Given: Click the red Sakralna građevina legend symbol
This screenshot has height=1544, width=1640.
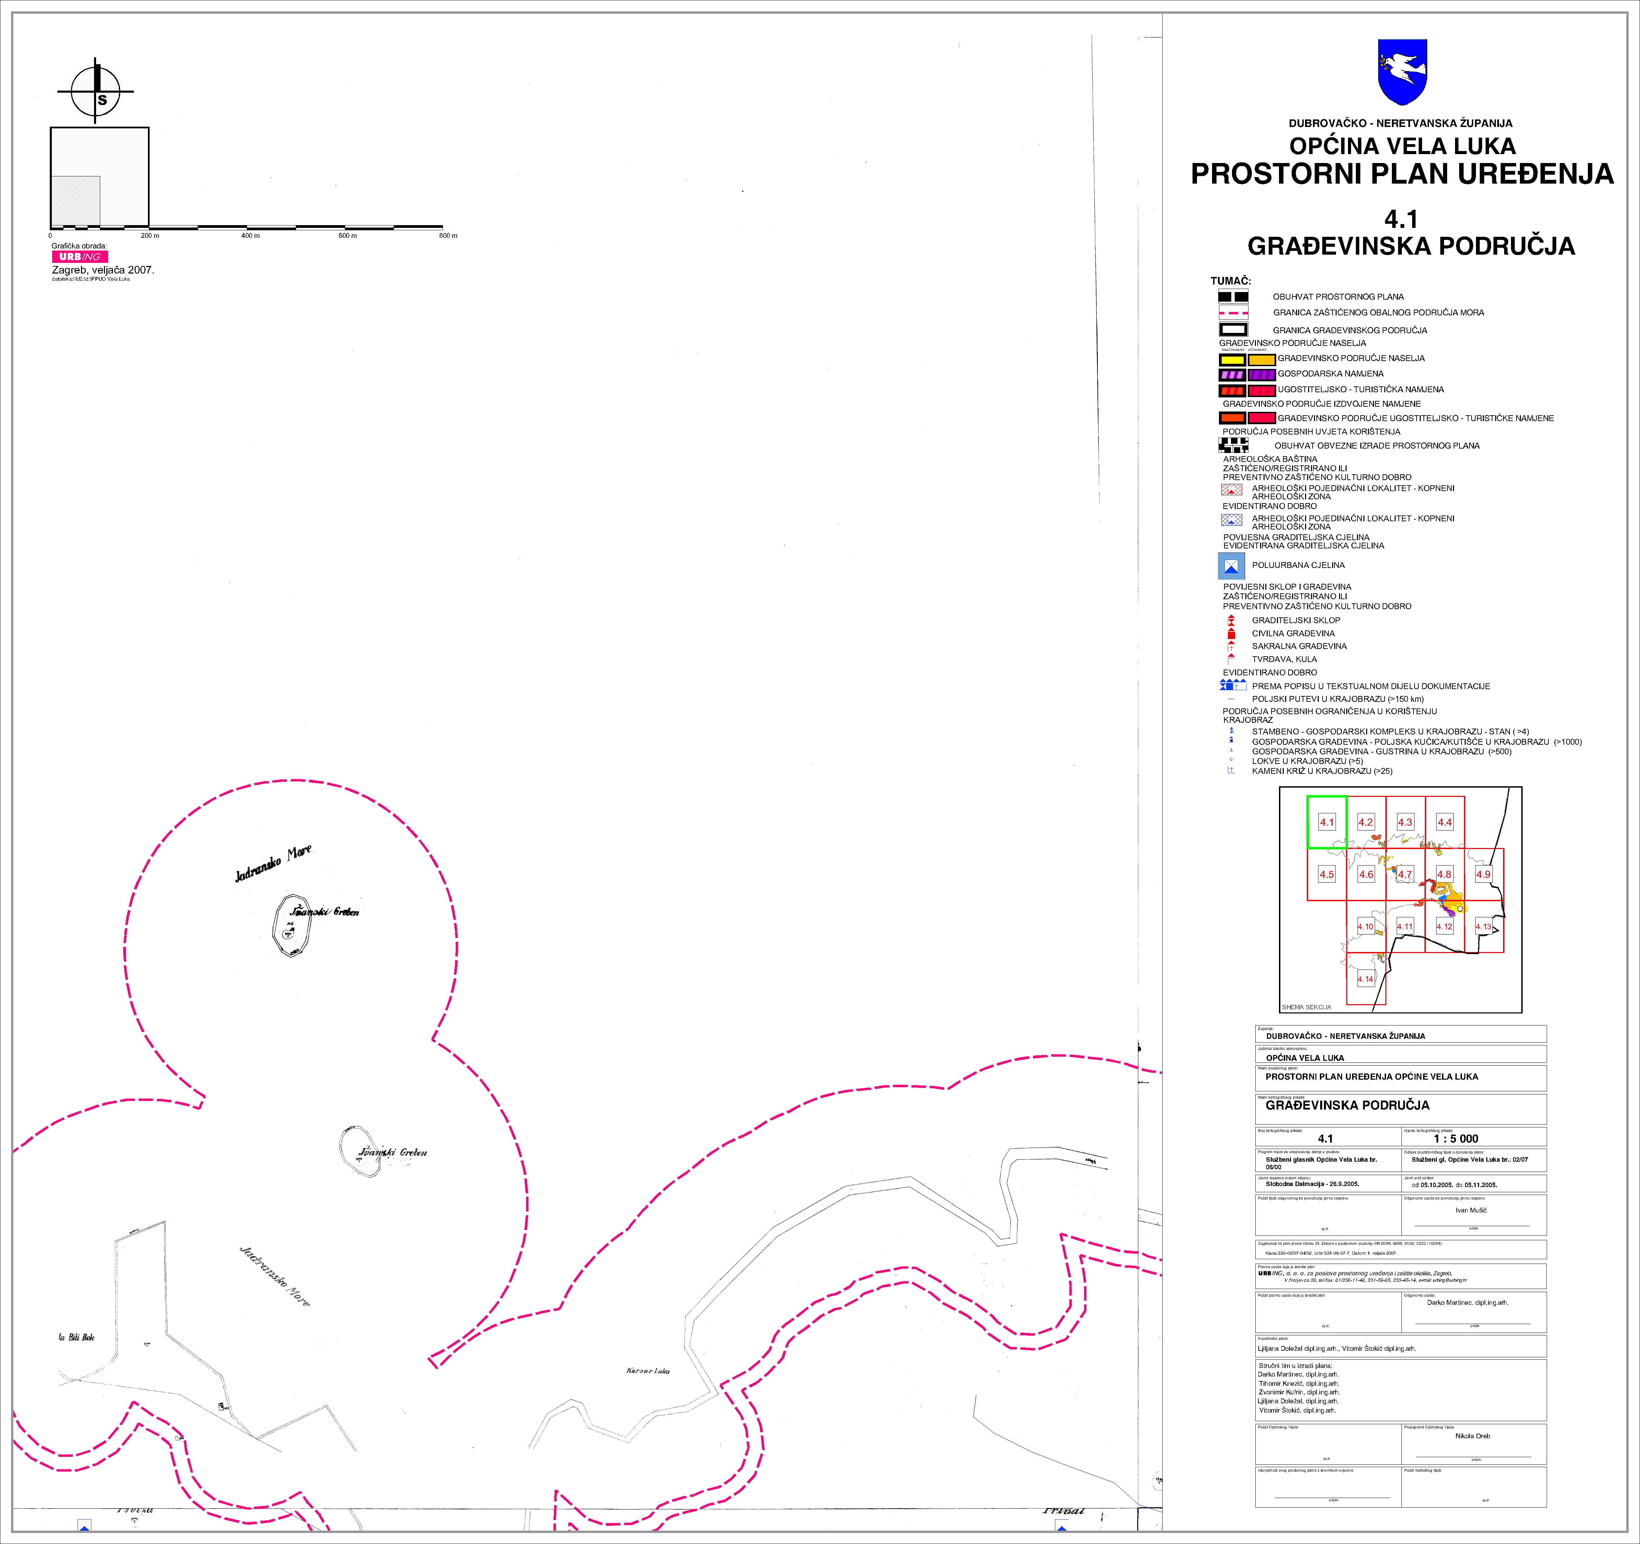Looking at the screenshot, I should [1231, 647].
